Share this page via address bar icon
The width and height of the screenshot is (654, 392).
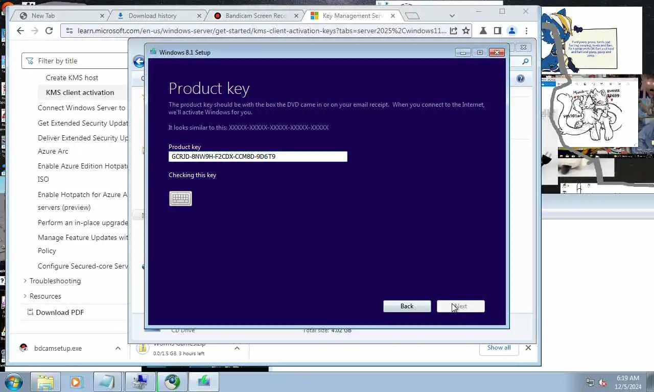[453, 31]
